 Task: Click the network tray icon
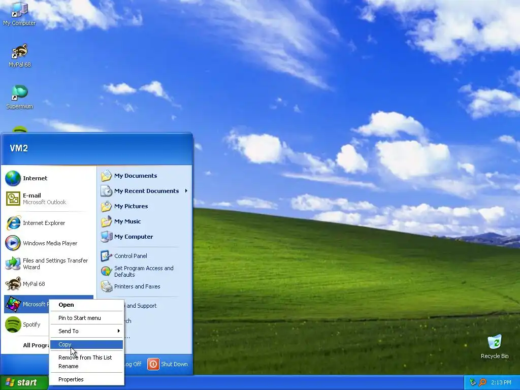click(x=473, y=382)
